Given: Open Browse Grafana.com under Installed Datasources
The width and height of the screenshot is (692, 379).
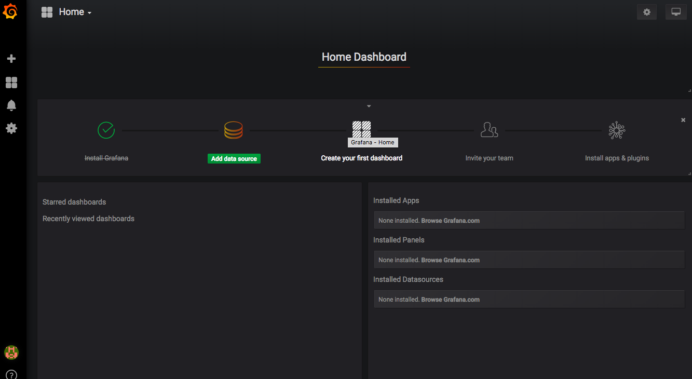Looking at the screenshot, I should tap(450, 300).
